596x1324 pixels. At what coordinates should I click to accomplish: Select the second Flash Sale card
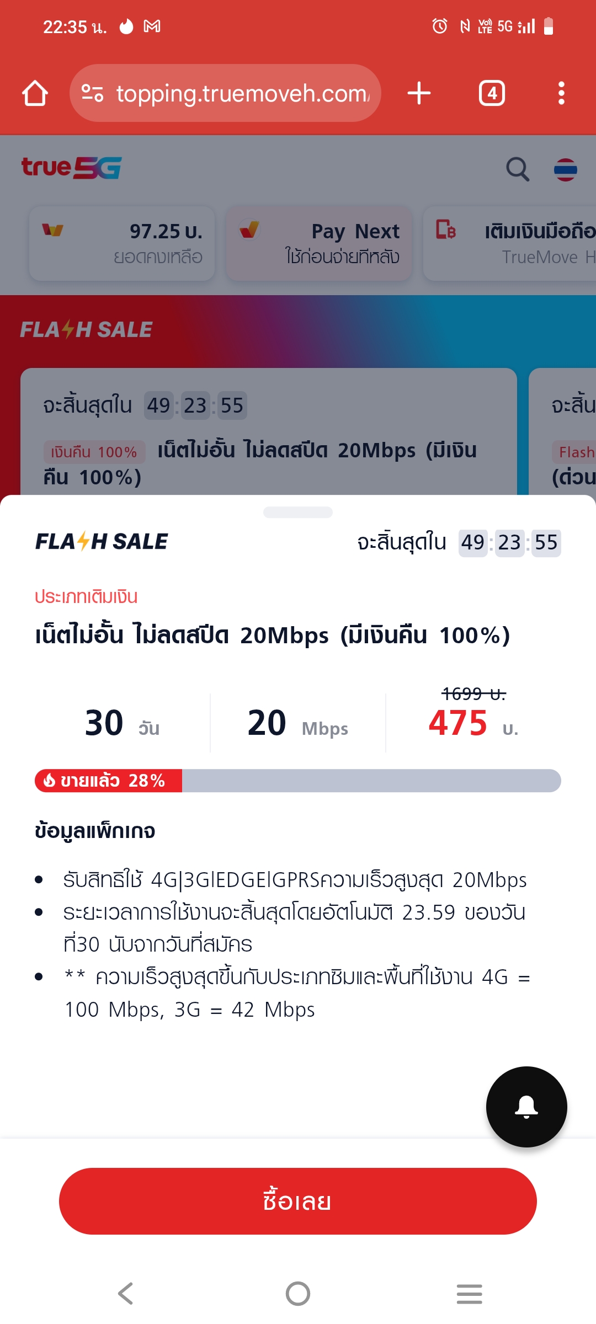(563, 431)
